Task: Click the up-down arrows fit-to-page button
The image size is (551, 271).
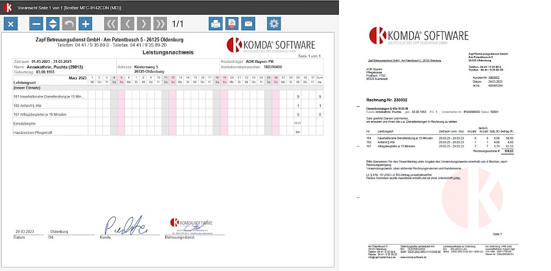Action: pyautogui.click(x=53, y=24)
